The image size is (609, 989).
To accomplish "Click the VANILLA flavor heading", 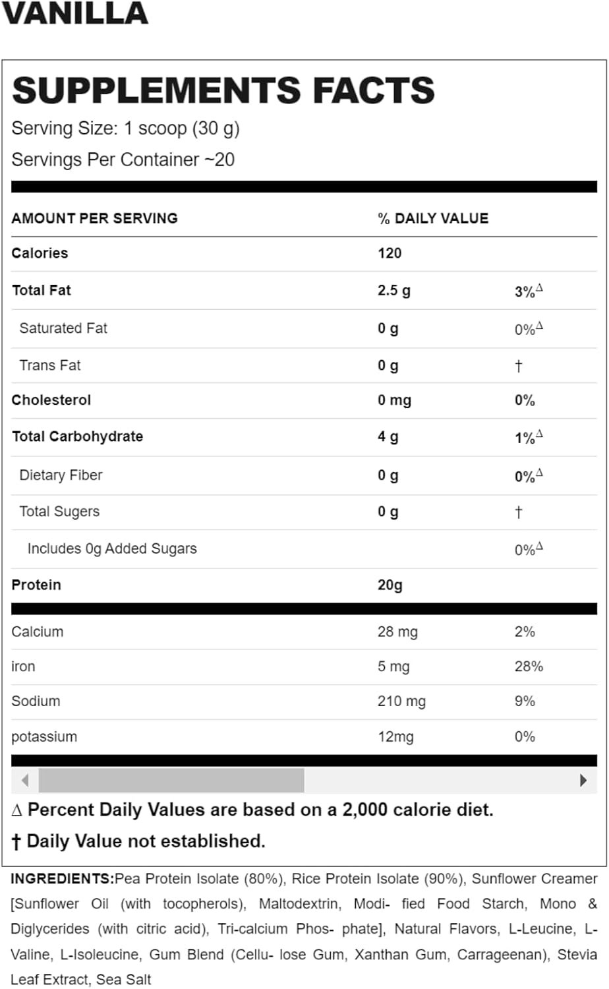I will click(x=74, y=13).
